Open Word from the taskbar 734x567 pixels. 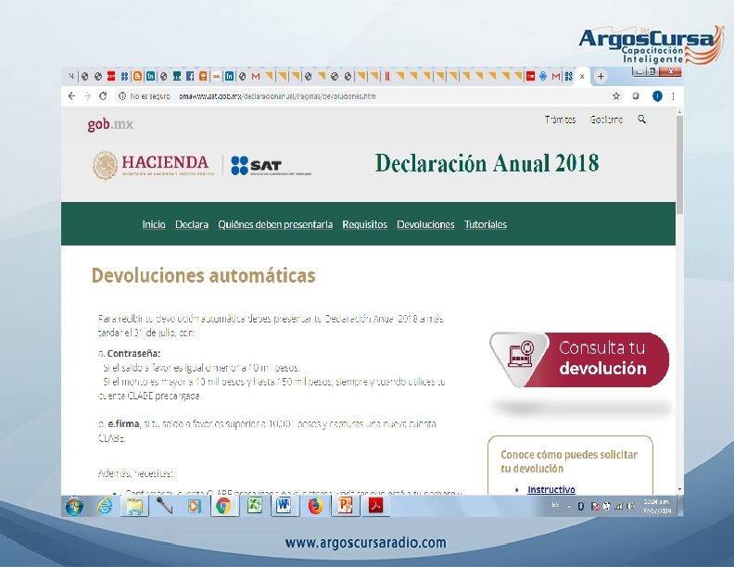pyautogui.click(x=284, y=506)
